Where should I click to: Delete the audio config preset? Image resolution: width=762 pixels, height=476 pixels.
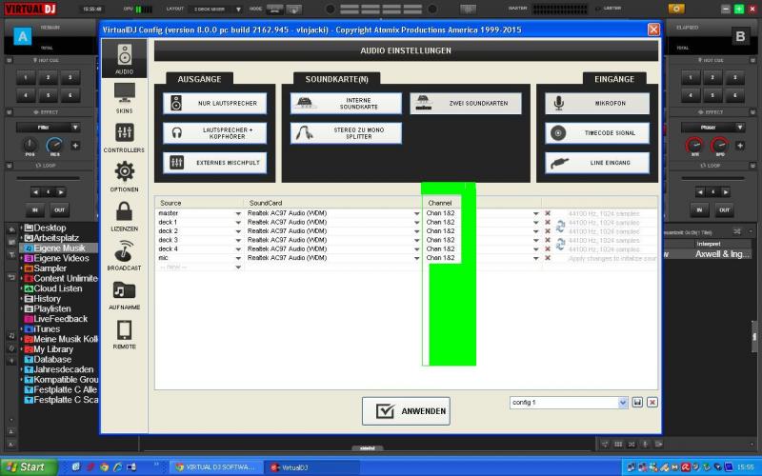point(652,402)
